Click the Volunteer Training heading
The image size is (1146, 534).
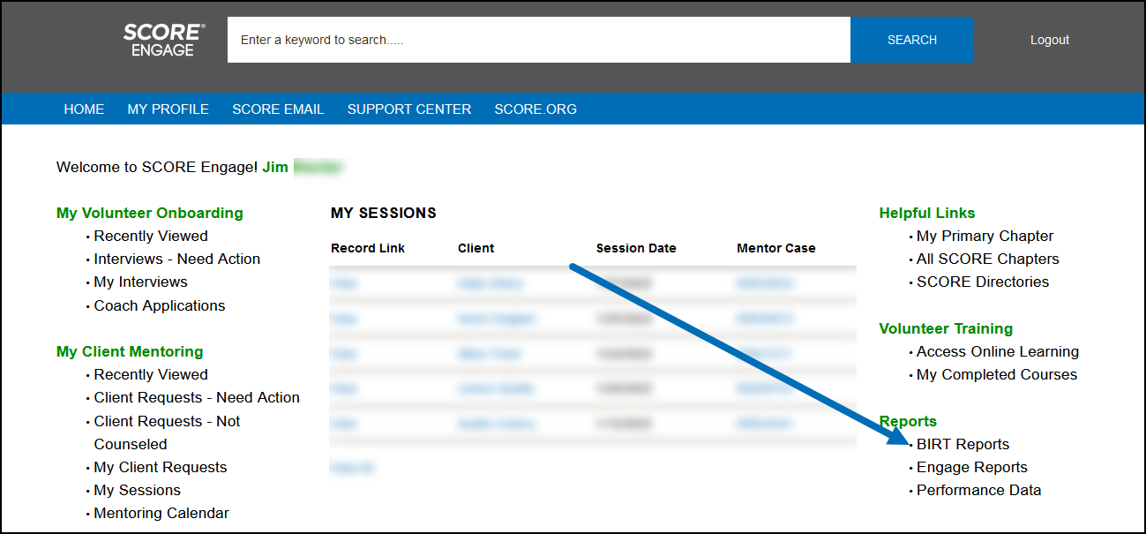[946, 328]
